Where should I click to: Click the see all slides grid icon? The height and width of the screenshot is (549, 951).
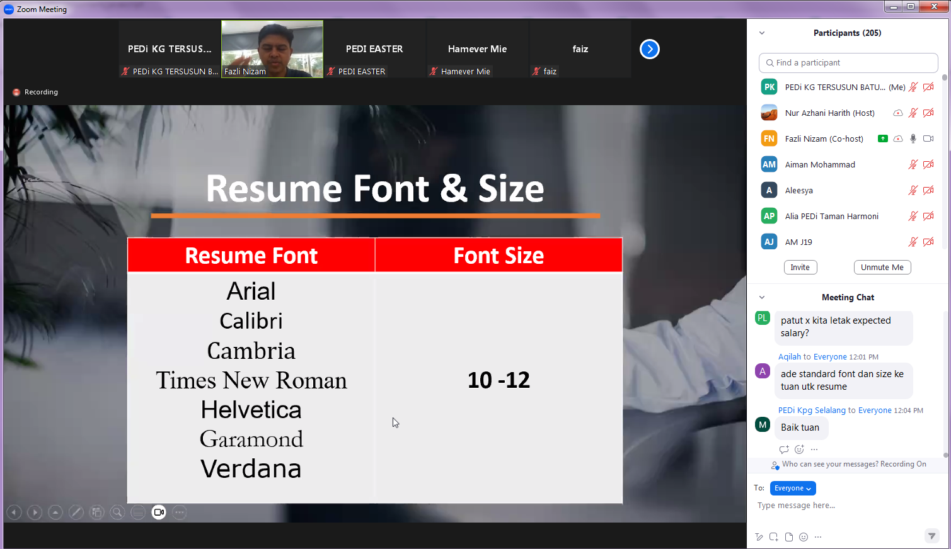(x=96, y=512)
